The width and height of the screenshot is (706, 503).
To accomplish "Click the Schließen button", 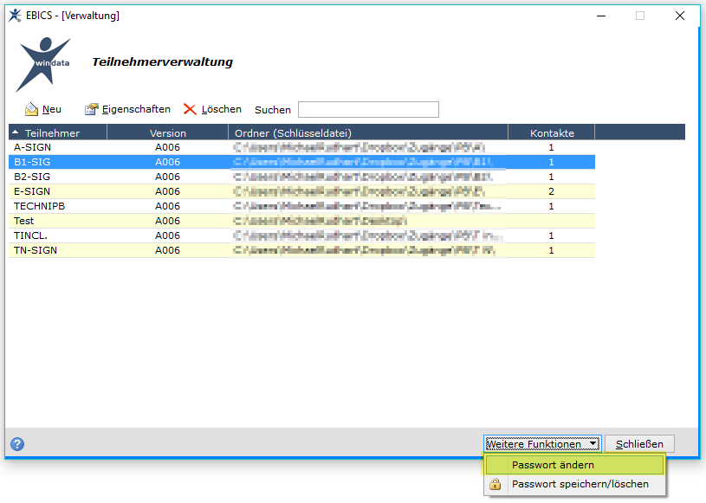I will [639, 444].
